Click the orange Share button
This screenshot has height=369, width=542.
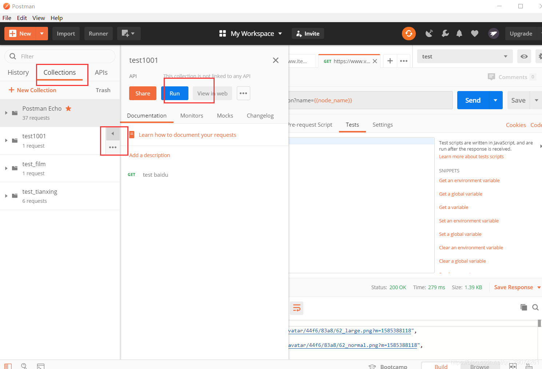tap(143, 93)
